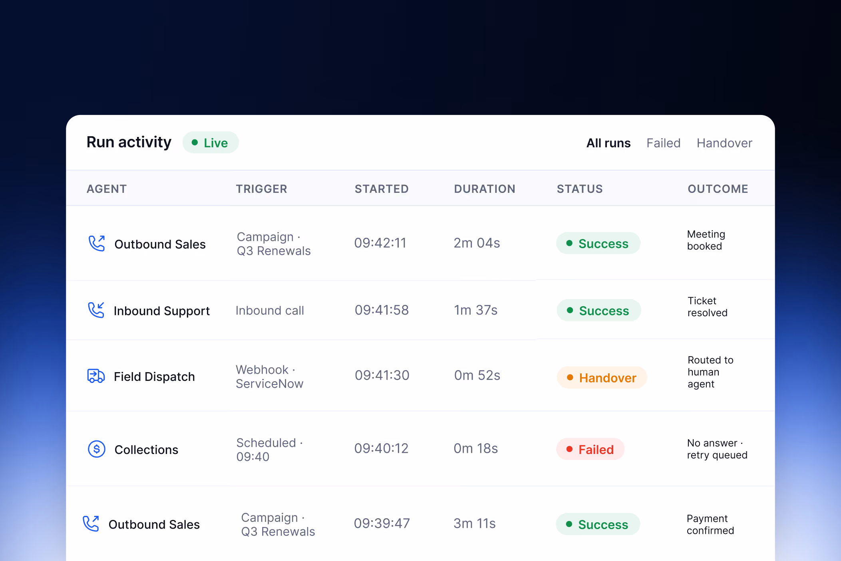Click the outgoing call icon beside 09:42:11 run

tap(96, 243)
